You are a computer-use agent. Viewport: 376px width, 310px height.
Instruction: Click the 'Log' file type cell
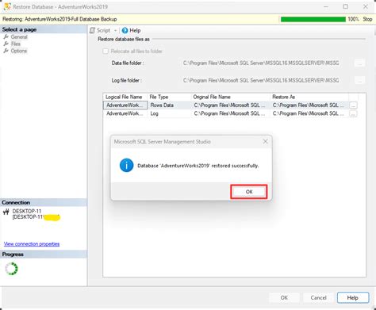pyautogui.click(x=169, y=113)
